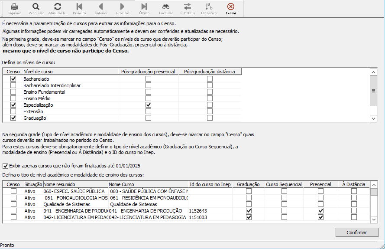Image resolution: width=385 pixels, height=249 pixels.
Task: Click the course levels grid's scroll up arrow
Action: [x=373, y=72]
